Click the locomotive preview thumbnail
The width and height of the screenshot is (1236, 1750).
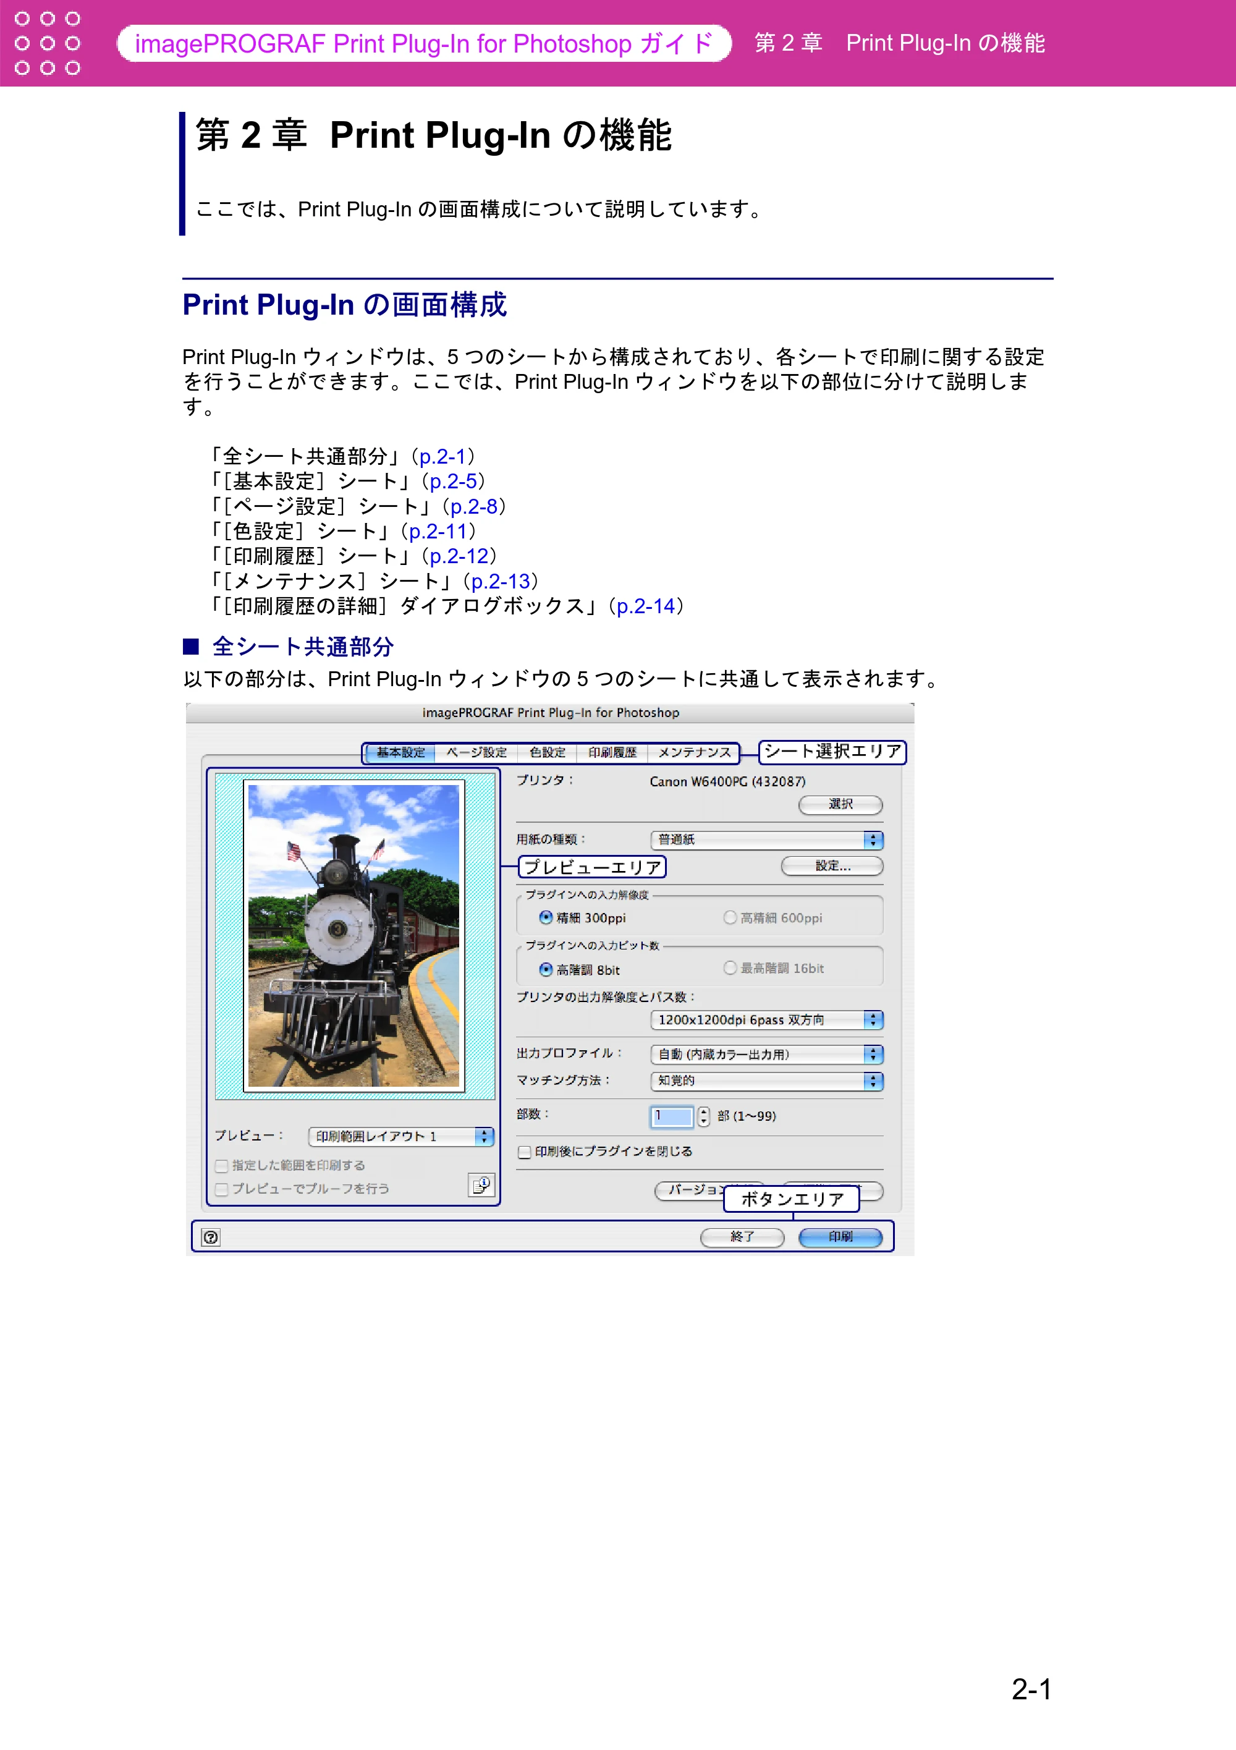point(353,936)
